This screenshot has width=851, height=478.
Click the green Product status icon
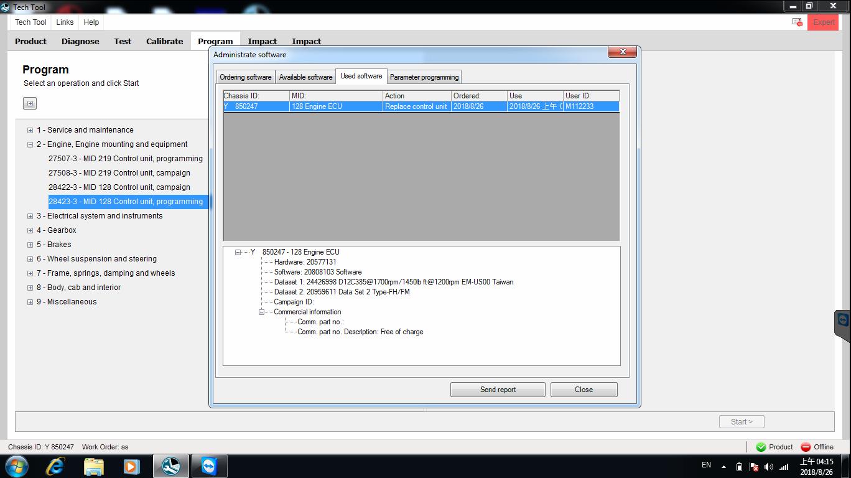[761, 447]
